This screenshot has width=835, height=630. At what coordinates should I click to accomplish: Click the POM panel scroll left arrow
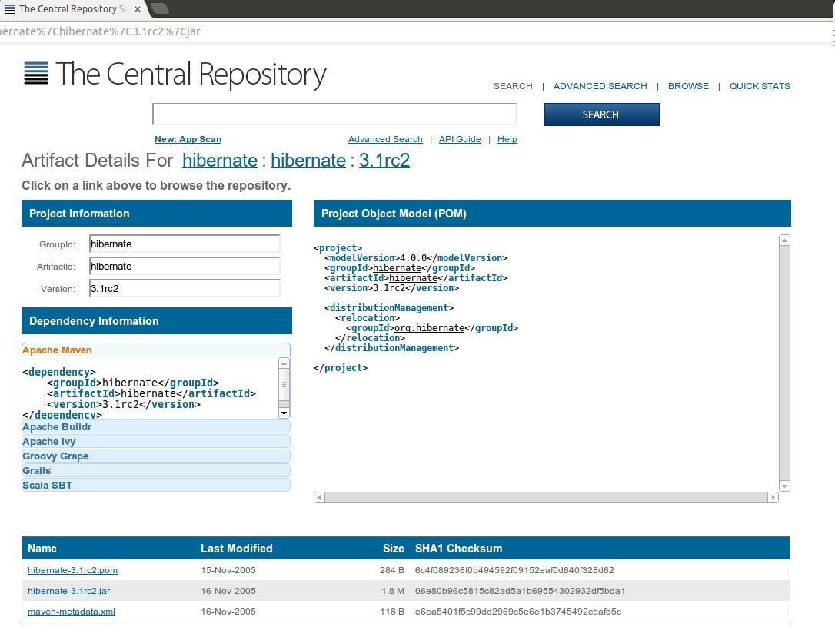click(x=320, y=498)
